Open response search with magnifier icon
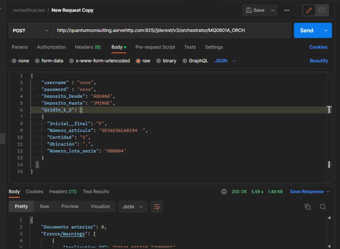 pos(322,206)
